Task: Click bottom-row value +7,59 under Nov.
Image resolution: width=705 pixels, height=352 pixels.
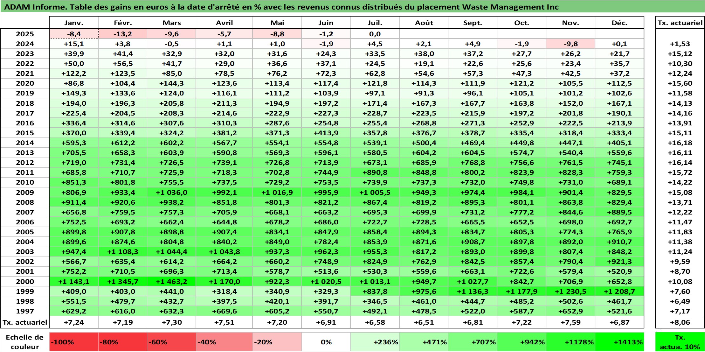Action: (570, 322)
